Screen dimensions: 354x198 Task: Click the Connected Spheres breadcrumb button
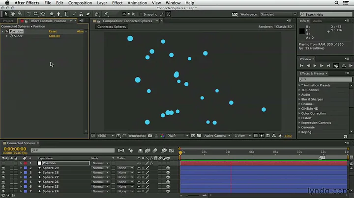point(112,26)
